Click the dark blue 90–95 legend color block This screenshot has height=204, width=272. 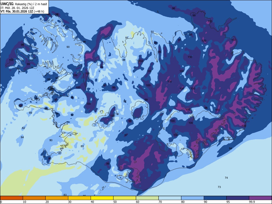pyautogui.click(x=215, y=198)
